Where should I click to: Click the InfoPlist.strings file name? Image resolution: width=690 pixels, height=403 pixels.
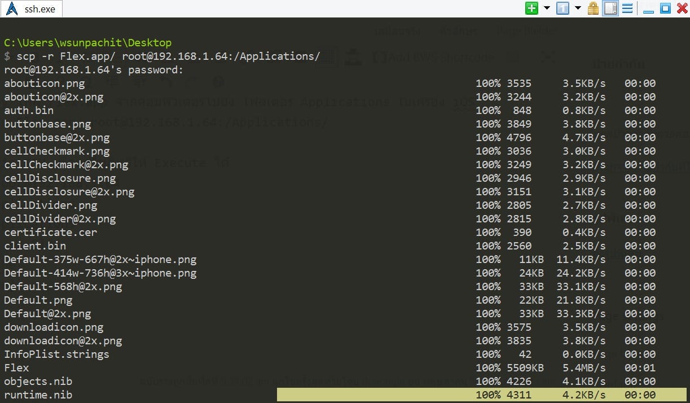57,354
